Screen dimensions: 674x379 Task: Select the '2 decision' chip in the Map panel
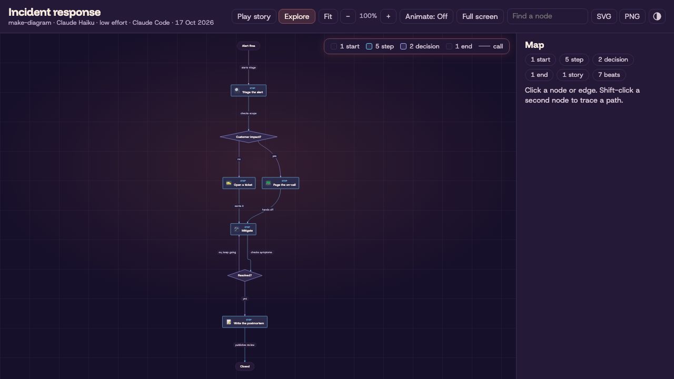click(613, 59)
